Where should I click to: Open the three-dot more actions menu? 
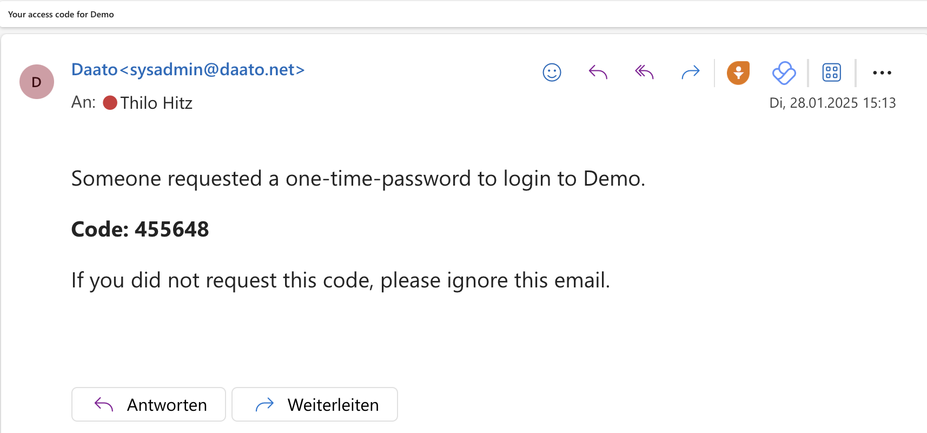[882, 73]
